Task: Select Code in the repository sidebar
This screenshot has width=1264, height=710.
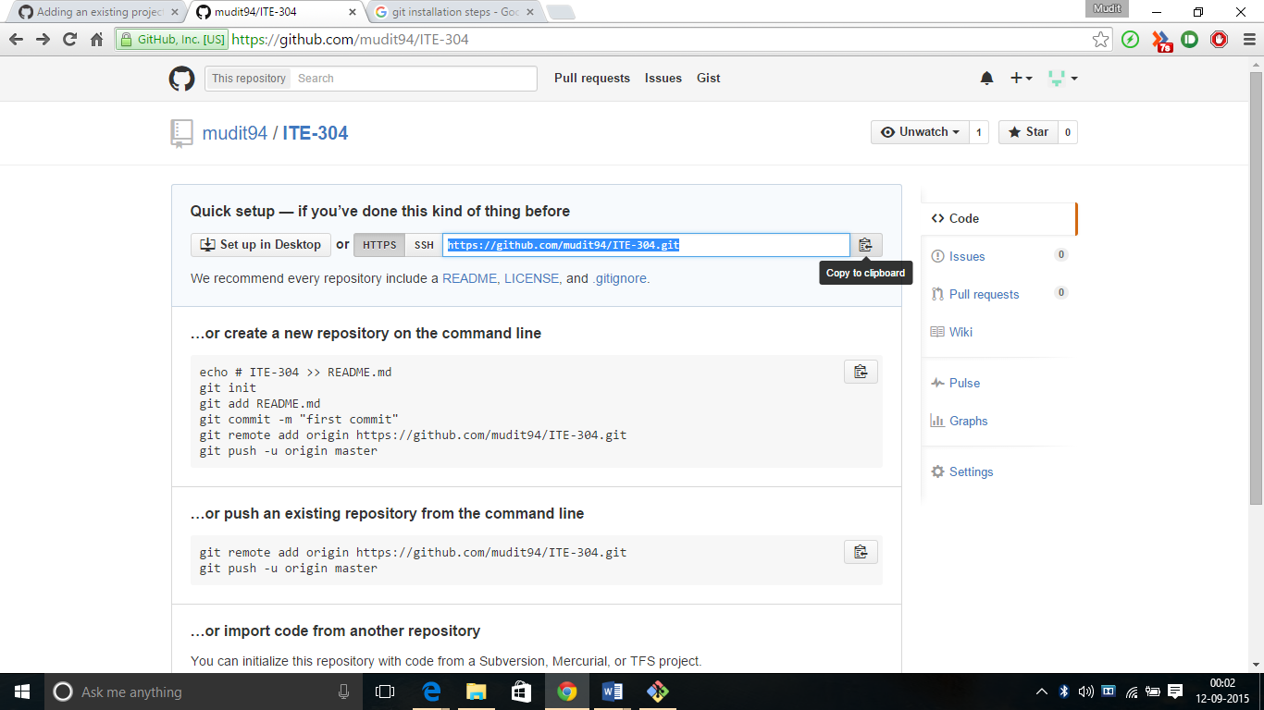Action: pyautogui.click(x=998, y=218)
